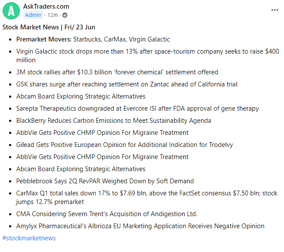Click the Premarket Movers bold label

[44, 39]
